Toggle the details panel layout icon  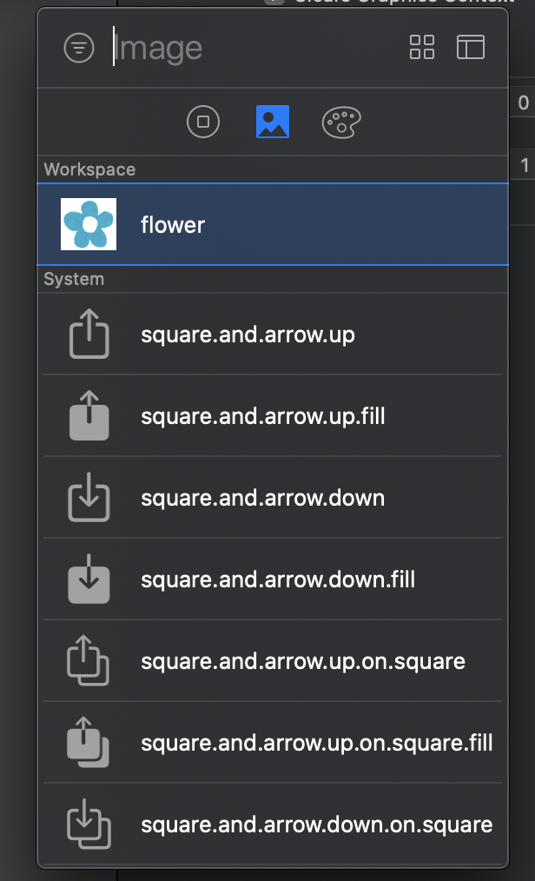tap(471, 47)
